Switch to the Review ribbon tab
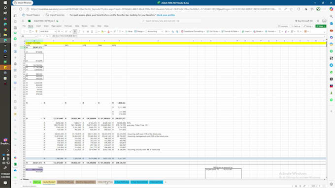The image size is (335, 188). [x=85, y=26]
